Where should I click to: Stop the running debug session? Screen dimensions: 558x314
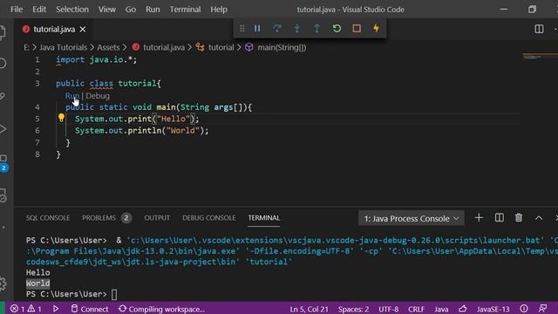[x=357, y=29]
